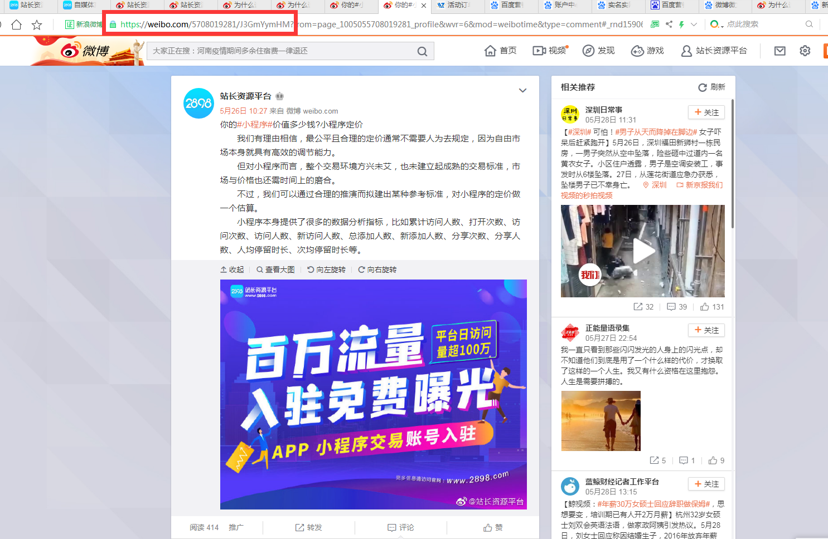Refresh recommendations with 刷新 button
The height and width of the screenshot is (539, 828).
pos(711,87)
